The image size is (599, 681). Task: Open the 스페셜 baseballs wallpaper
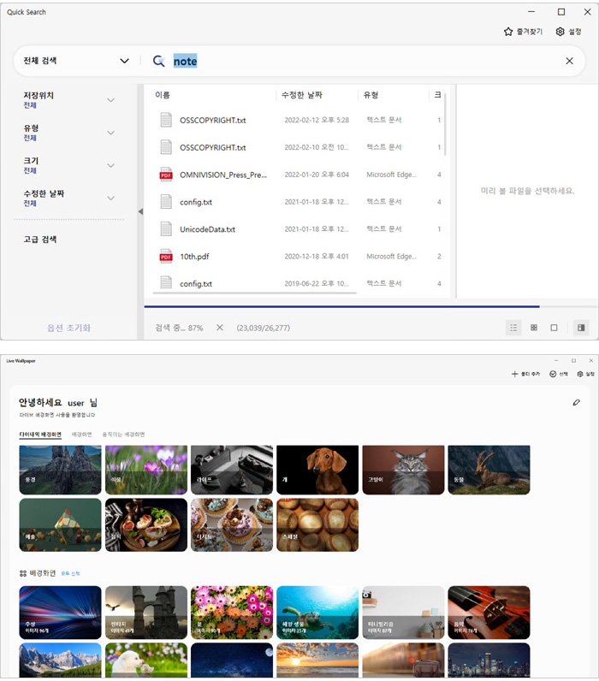(x=317, y=525)
